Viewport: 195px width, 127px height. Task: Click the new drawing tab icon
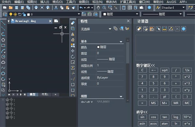click(x=56, y=21)
